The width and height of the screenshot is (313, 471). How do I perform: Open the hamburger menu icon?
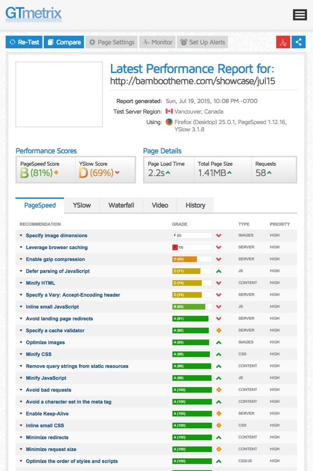(299, 15)
